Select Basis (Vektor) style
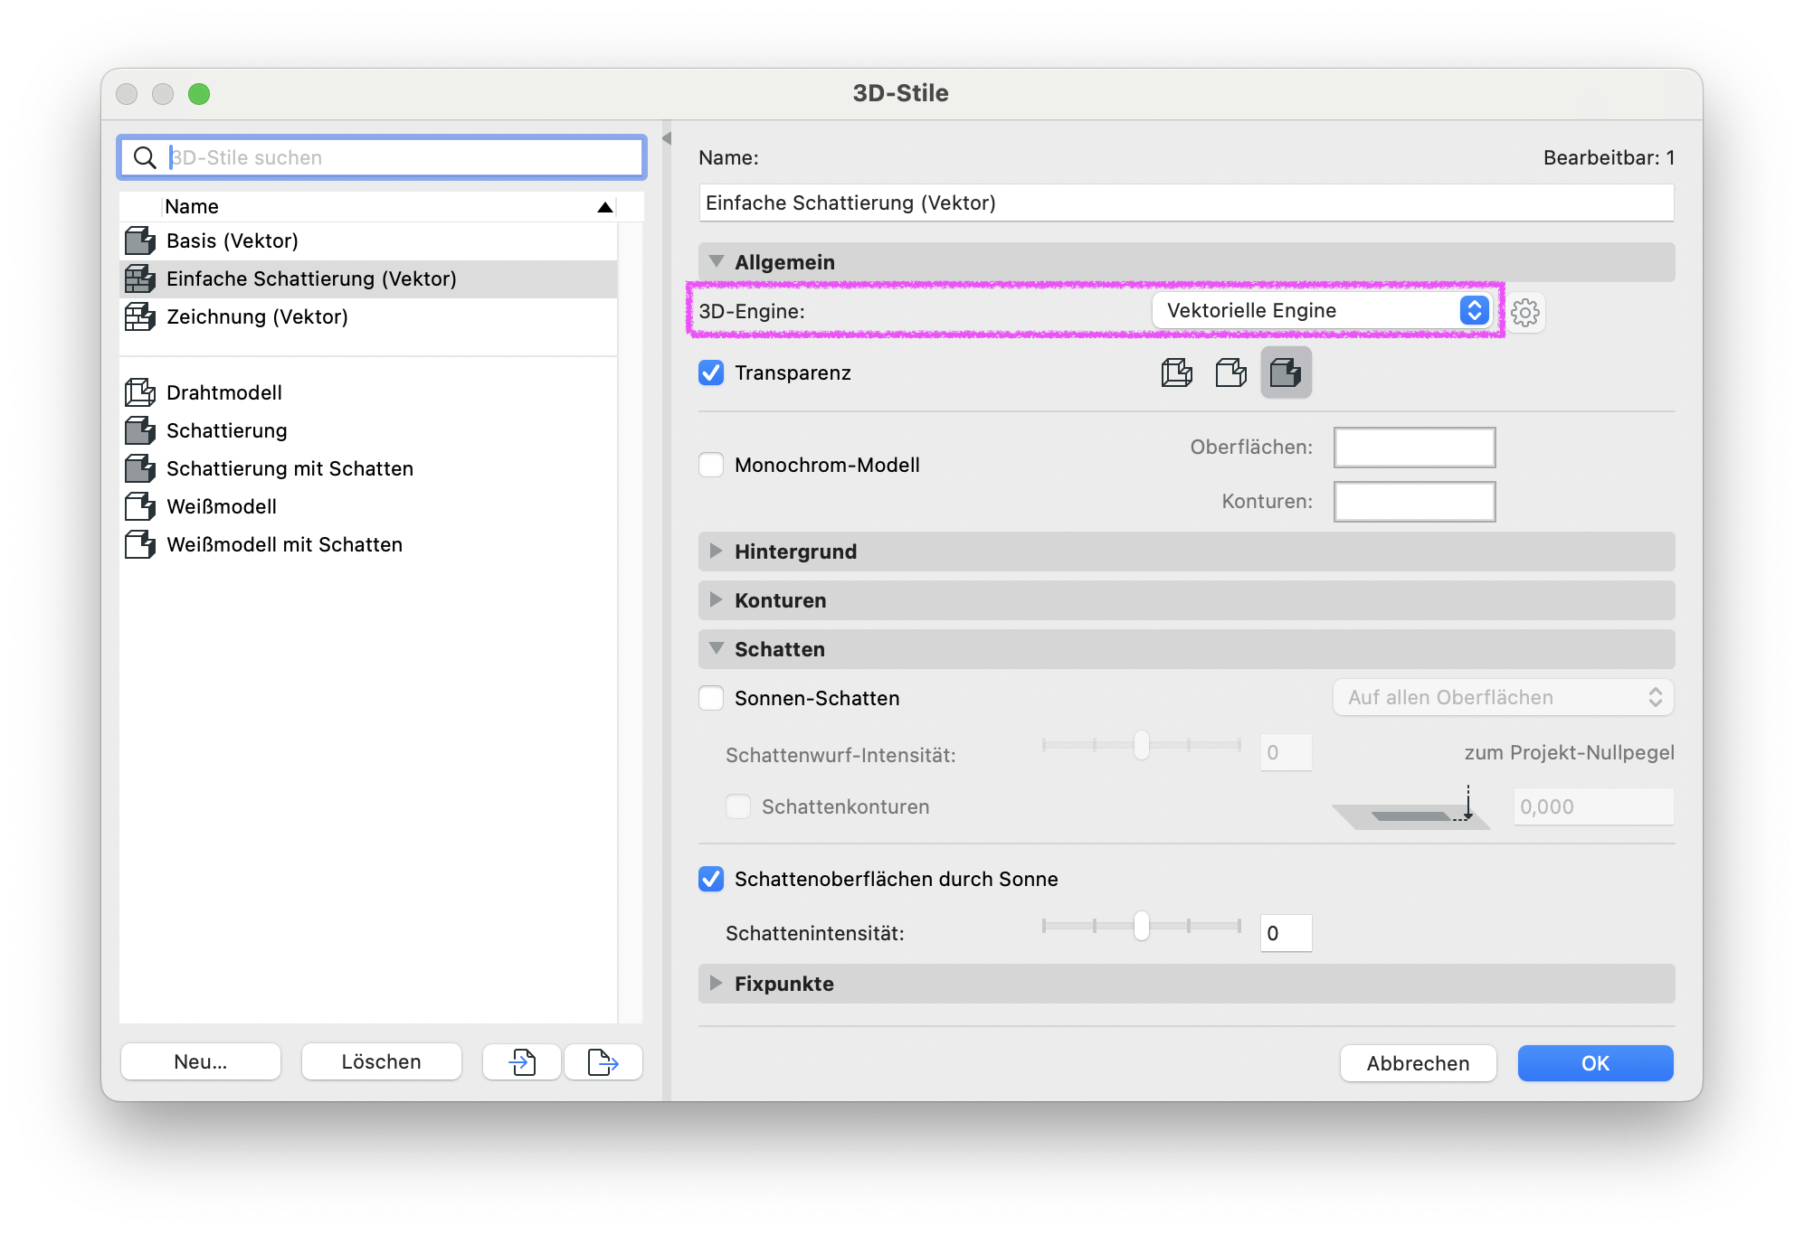The image size is (1804, 1235). tap(368, 240)
